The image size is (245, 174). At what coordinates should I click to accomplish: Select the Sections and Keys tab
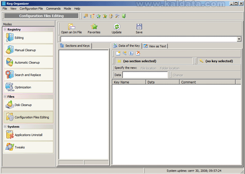coord(75,46)
